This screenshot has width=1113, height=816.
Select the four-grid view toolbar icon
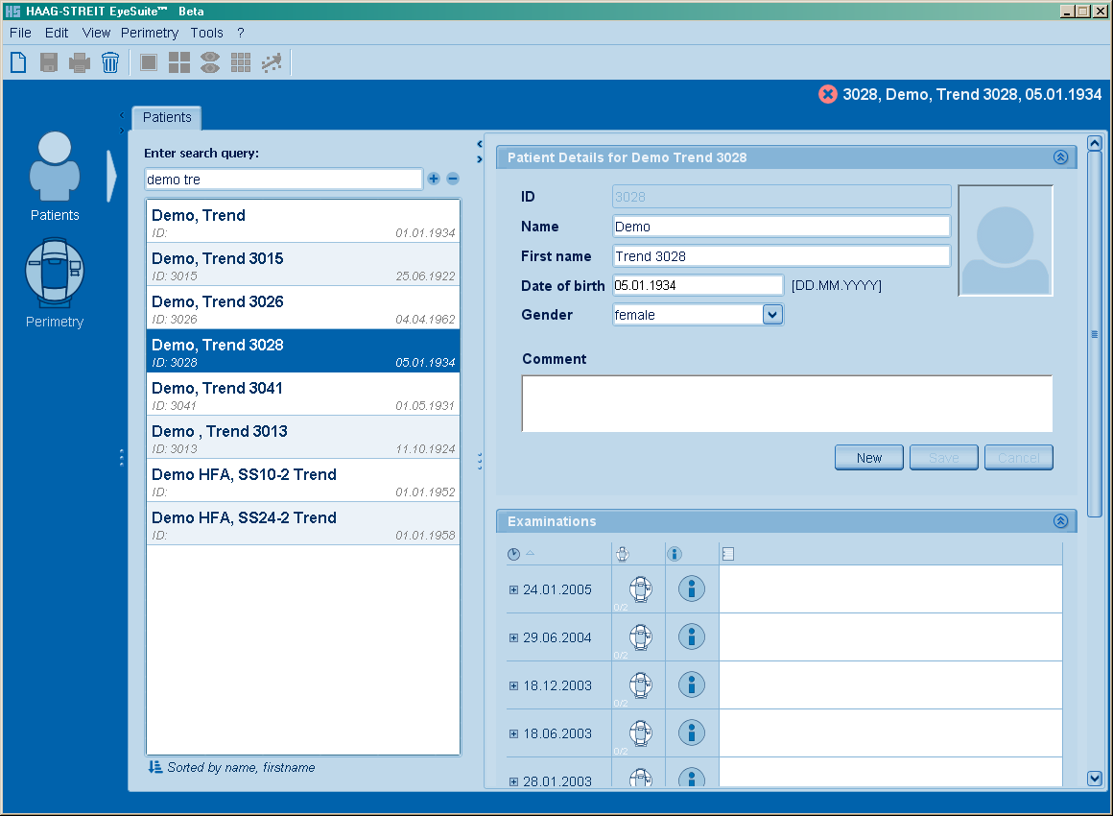[179, 63]
